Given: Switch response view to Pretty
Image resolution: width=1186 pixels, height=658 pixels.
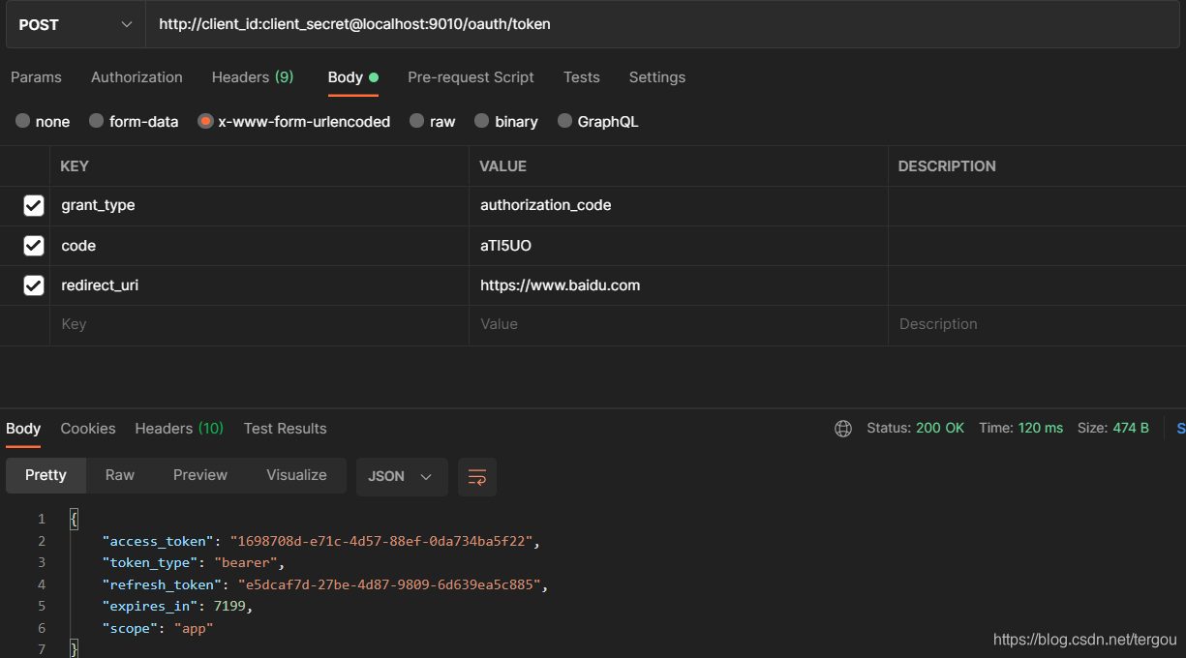Looking at the screenshot, I should point(46,475).
